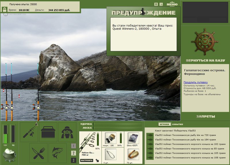Toggle the pause button at top
The width and height of the screenshot is (230, 165).
point(156,4)
